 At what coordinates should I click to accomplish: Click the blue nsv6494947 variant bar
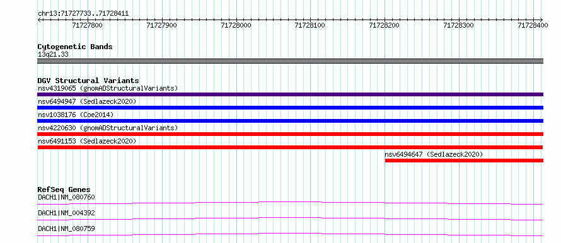click(x=290, y=108)
